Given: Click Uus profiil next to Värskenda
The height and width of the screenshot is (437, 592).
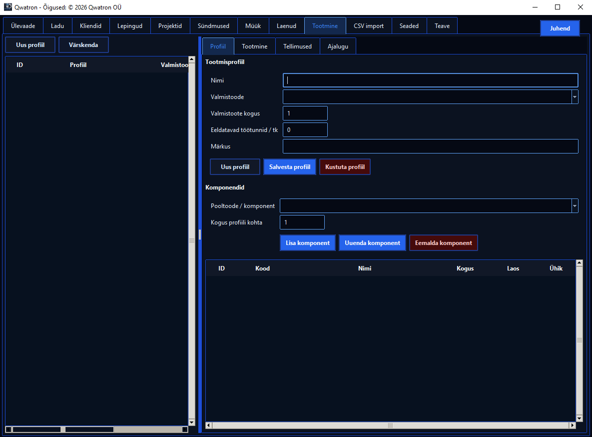Looking at the screenshot, I should point(30,45).
